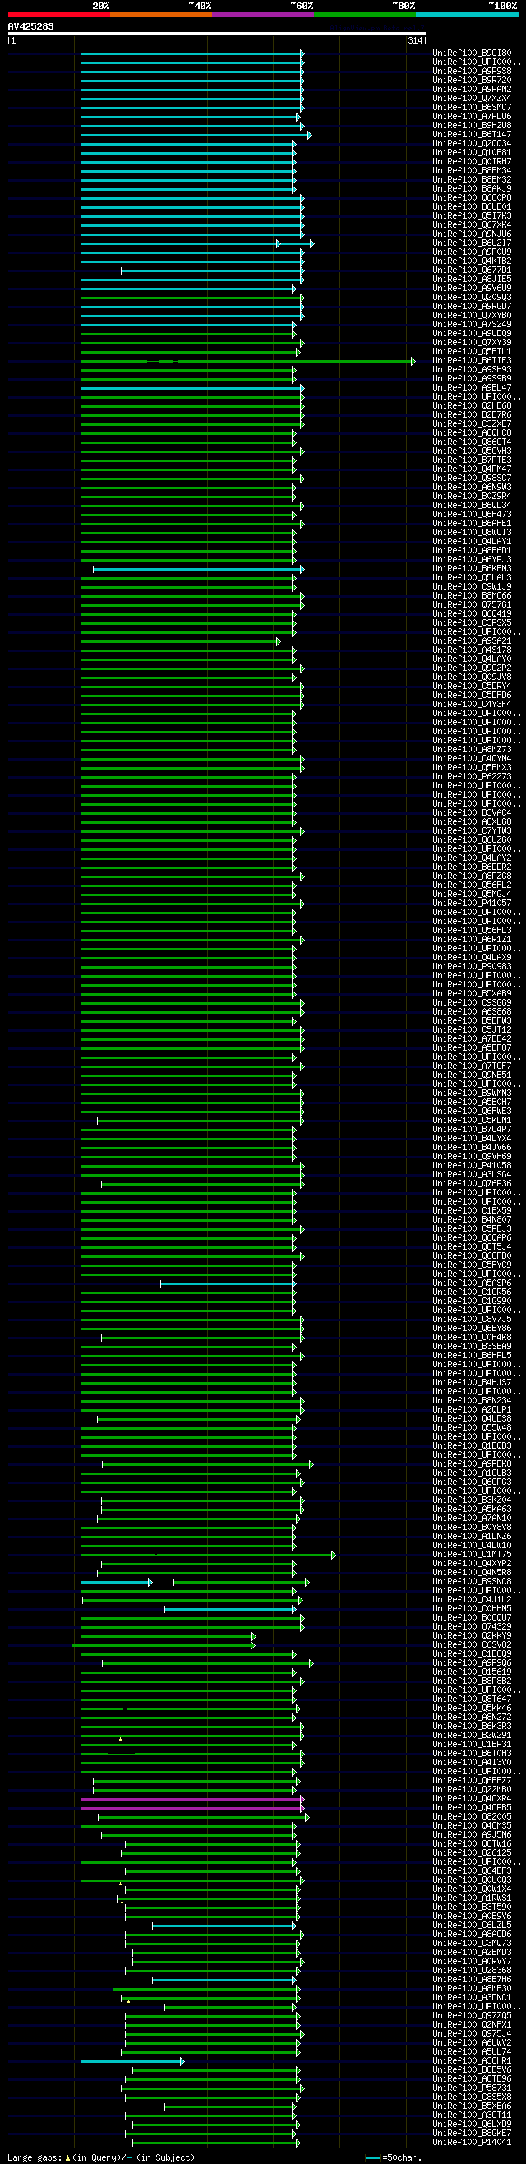This screenshot has width=526, height=2164.
Task: Select the UniRef100_C9SGG9 entry
Action: pos(473,1003)
